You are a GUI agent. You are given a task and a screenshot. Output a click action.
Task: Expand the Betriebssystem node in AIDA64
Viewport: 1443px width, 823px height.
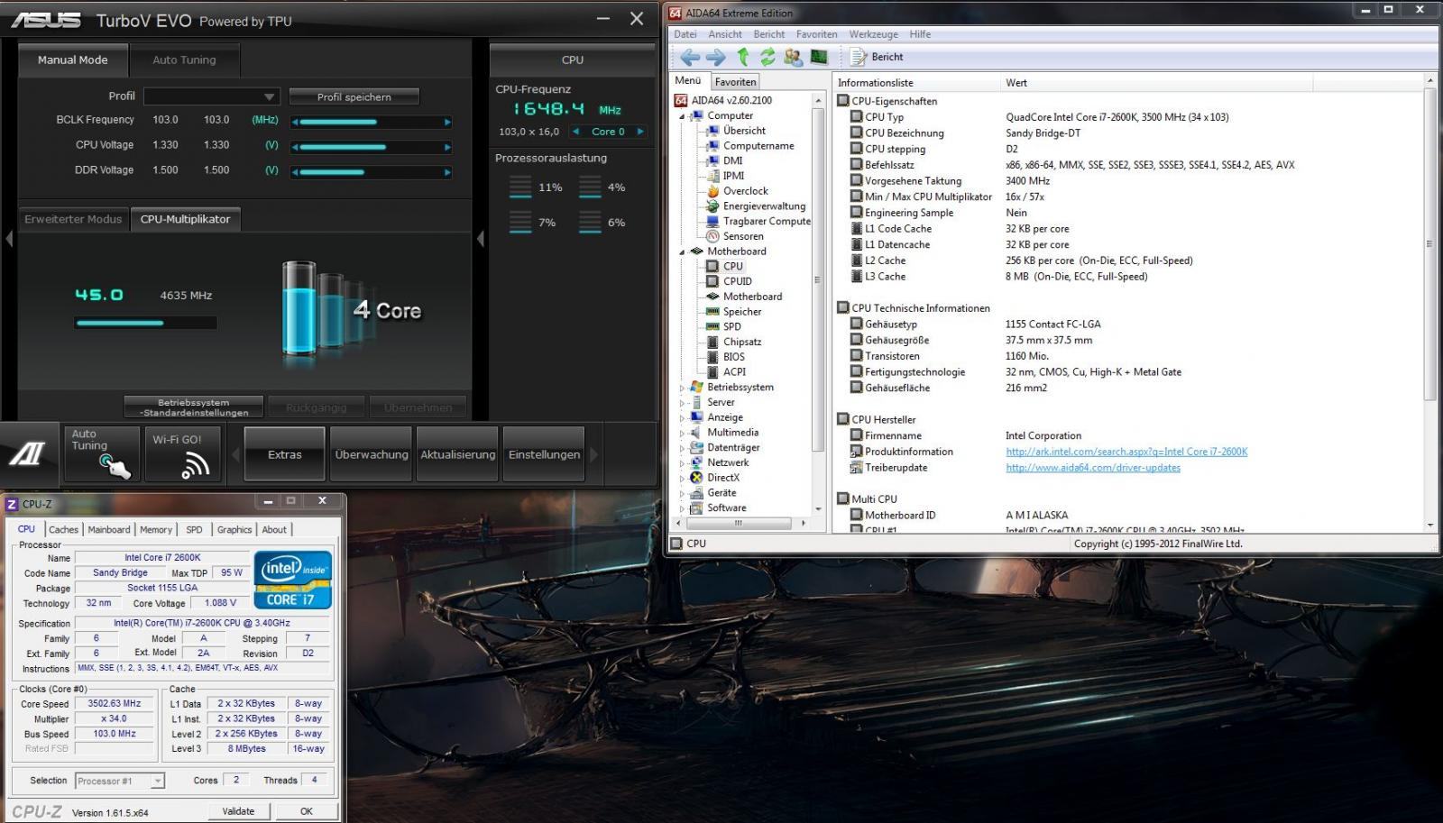pos(682,388)
